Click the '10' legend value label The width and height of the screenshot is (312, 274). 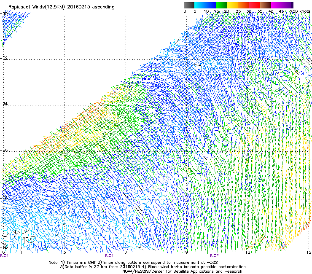tap(206, 11)
